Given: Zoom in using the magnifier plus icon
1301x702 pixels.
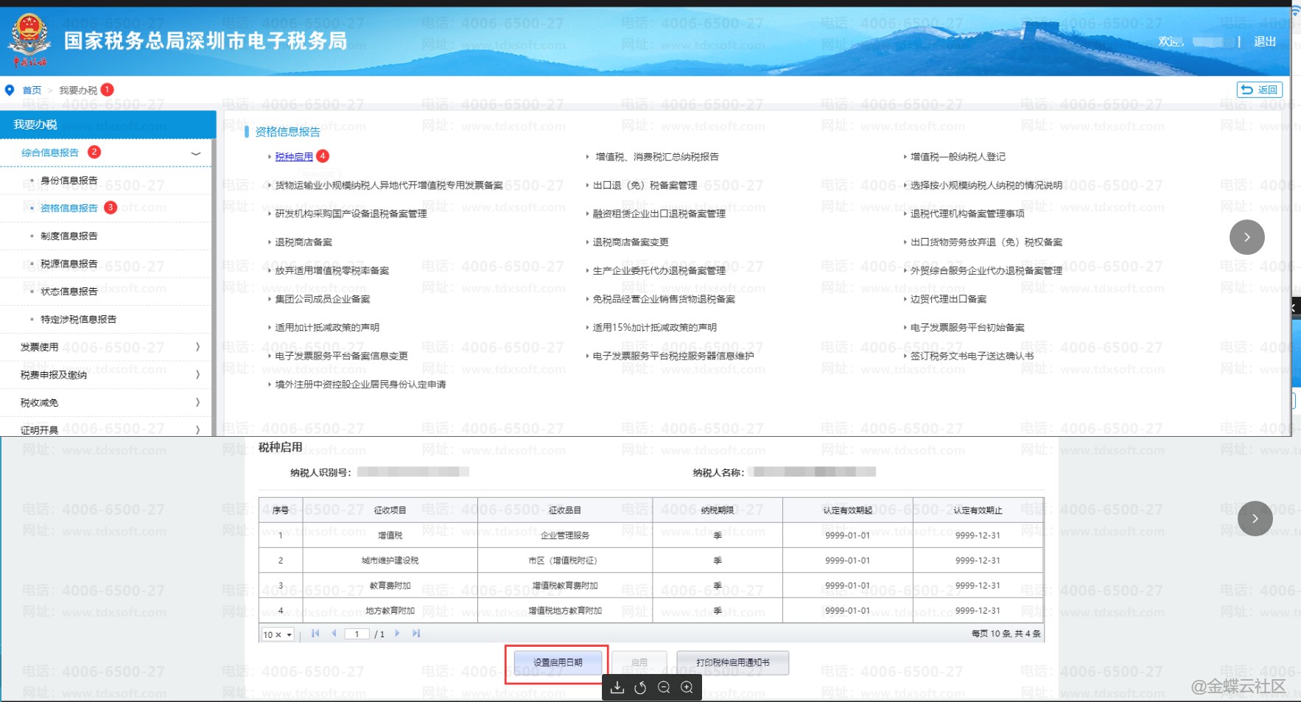Looking at the screenshot, I should (687, 687).
